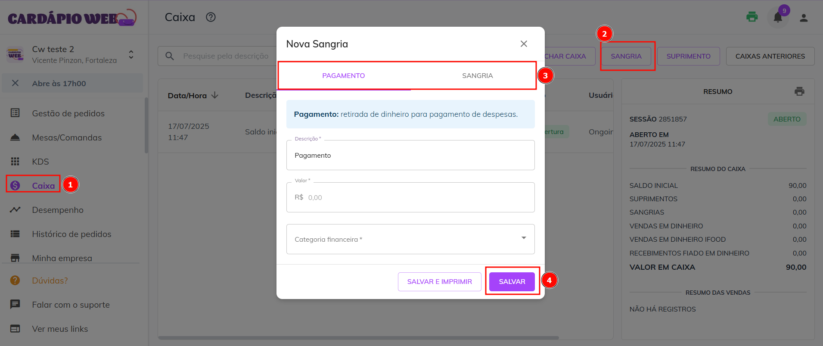823x346 pixels.
Task: Click the horizontal scrollbar under the table
Action: (358, 338)
